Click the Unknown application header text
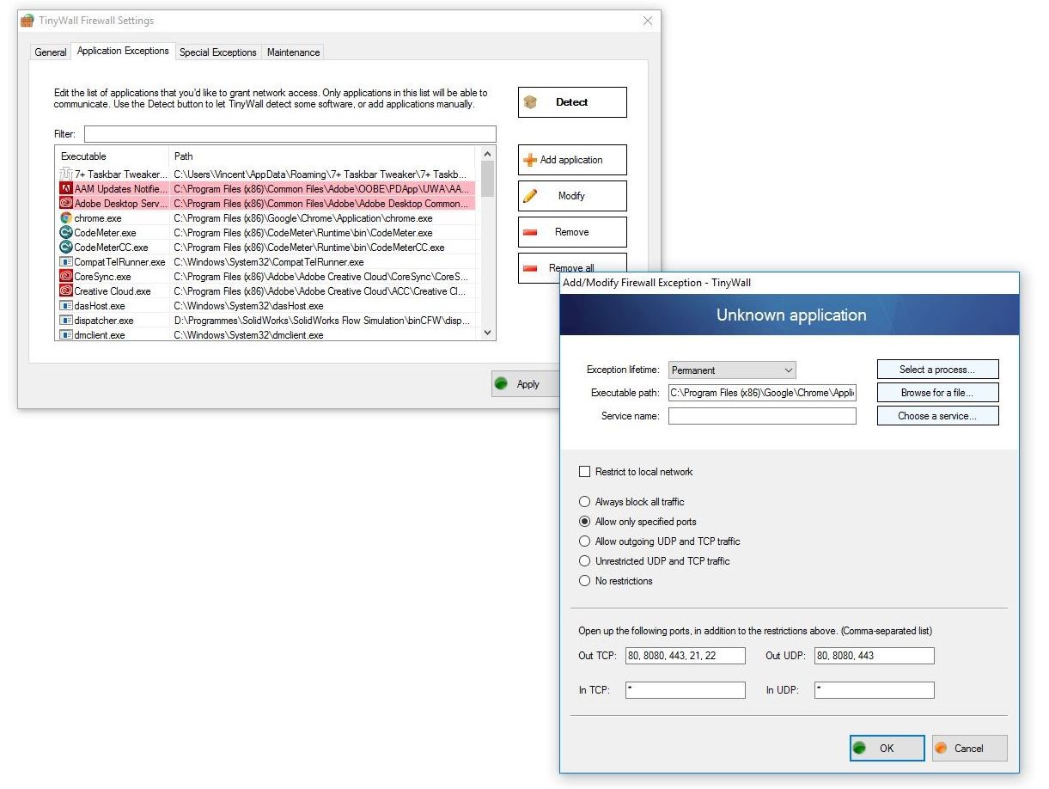1049x789 pixels. coord(791,315)
